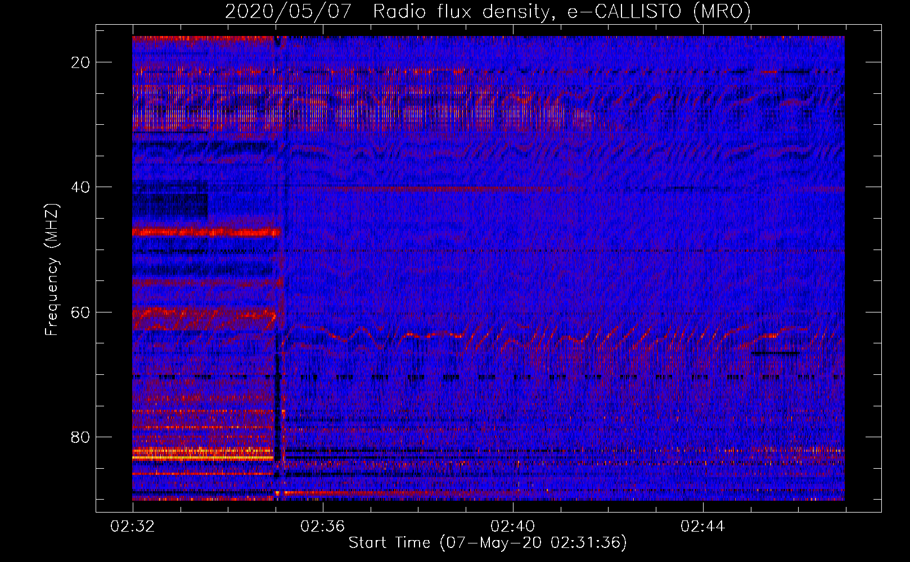This screenshot has width=910, height=562.
Task: Click the time tick label "02:32"
Action: [x=133, y=527]
